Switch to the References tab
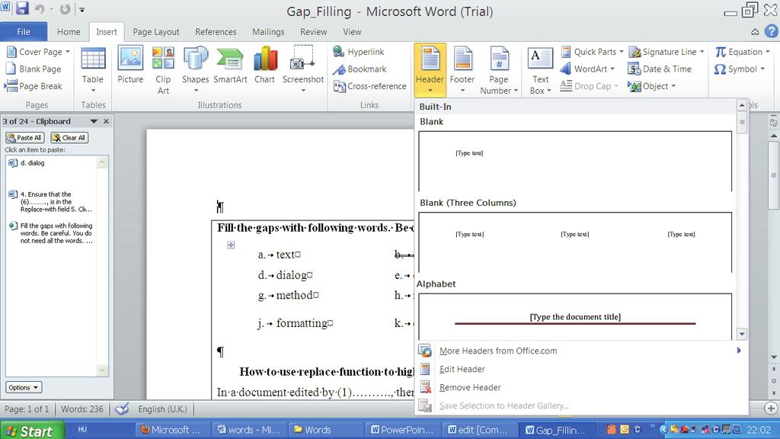780x439 pixels. point(216,32)
